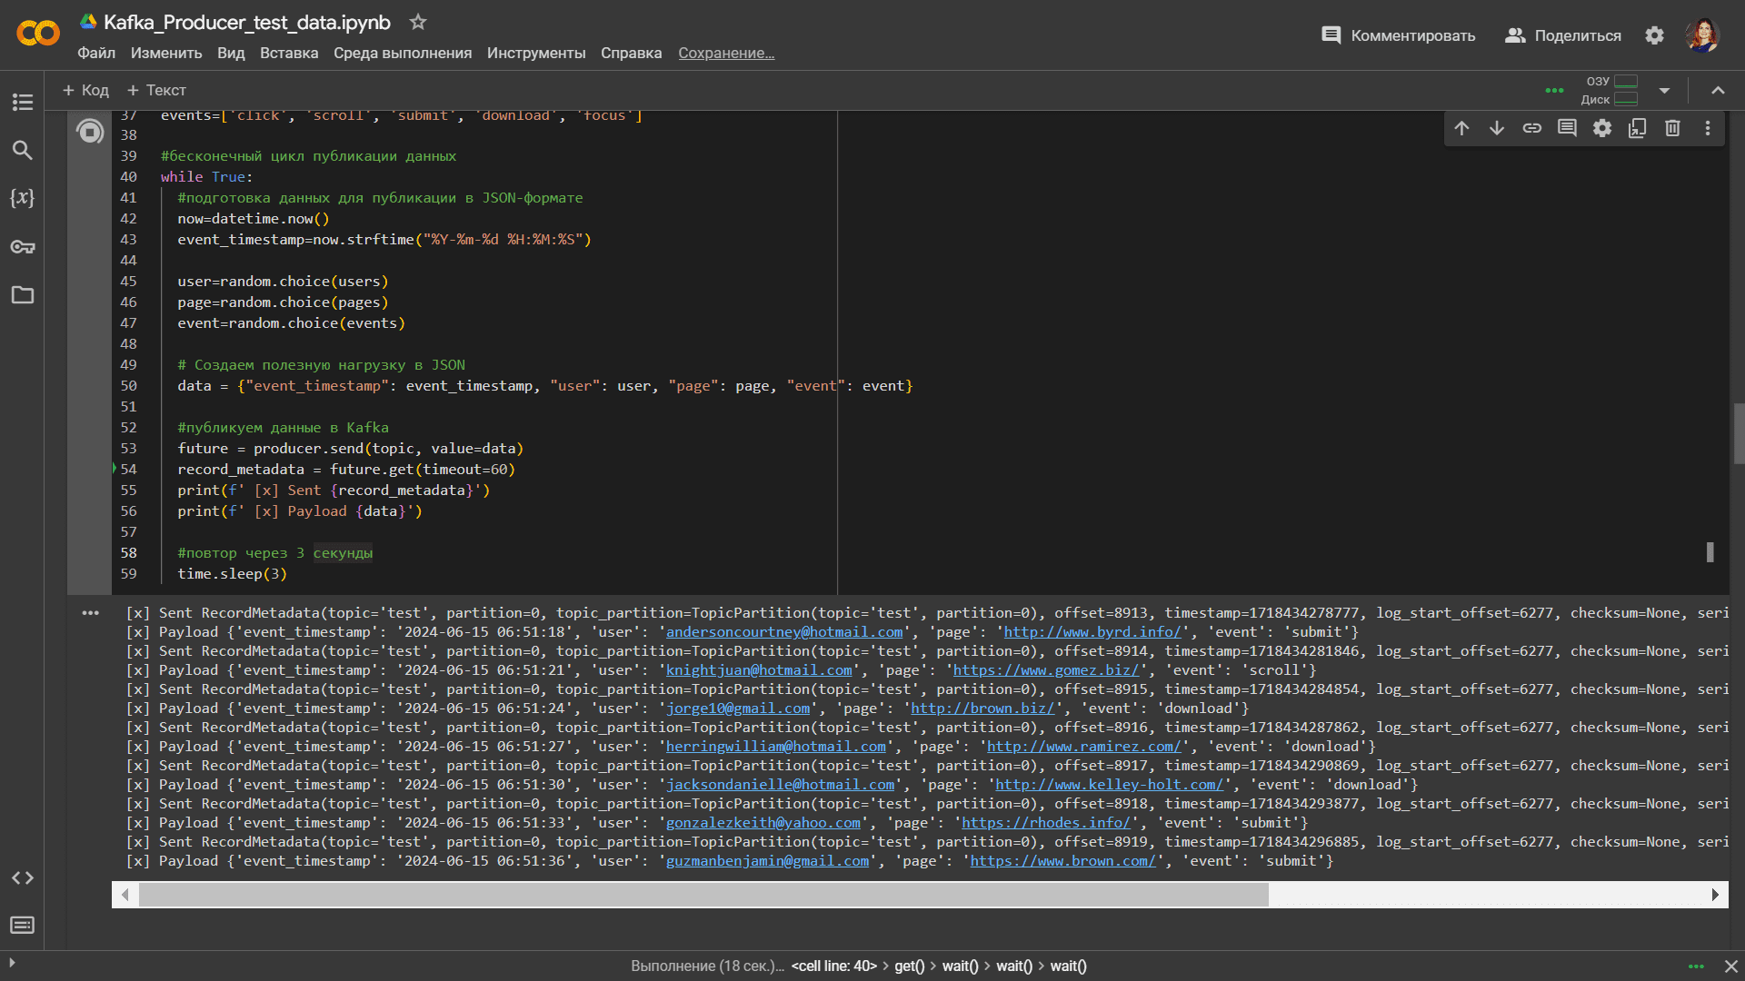Move the cell up
The image size is (1745, 981).
coord(1461,128)
